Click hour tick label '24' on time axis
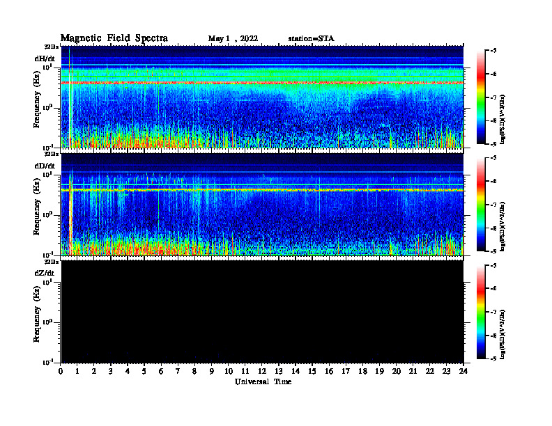552x426 pixels. click(463, 372)
